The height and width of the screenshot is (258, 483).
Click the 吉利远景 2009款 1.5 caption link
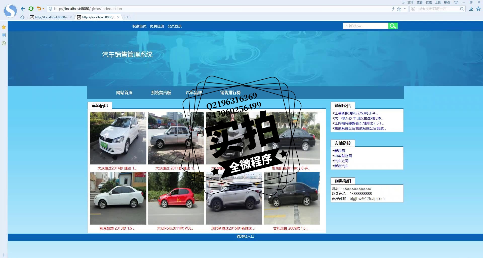click(x=291, y=228)
